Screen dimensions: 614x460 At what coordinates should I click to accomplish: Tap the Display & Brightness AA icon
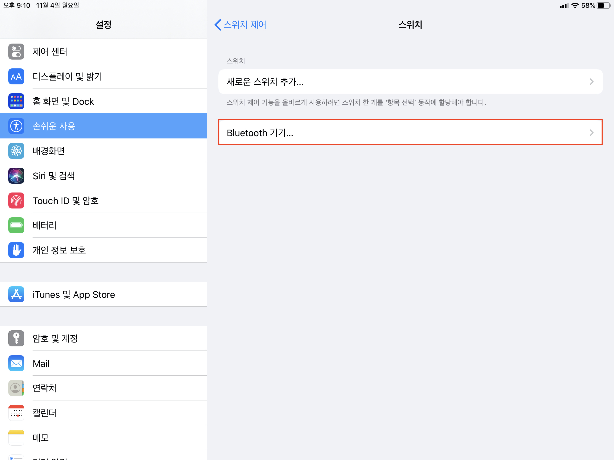pyautogui.click(x=16, y=76)
